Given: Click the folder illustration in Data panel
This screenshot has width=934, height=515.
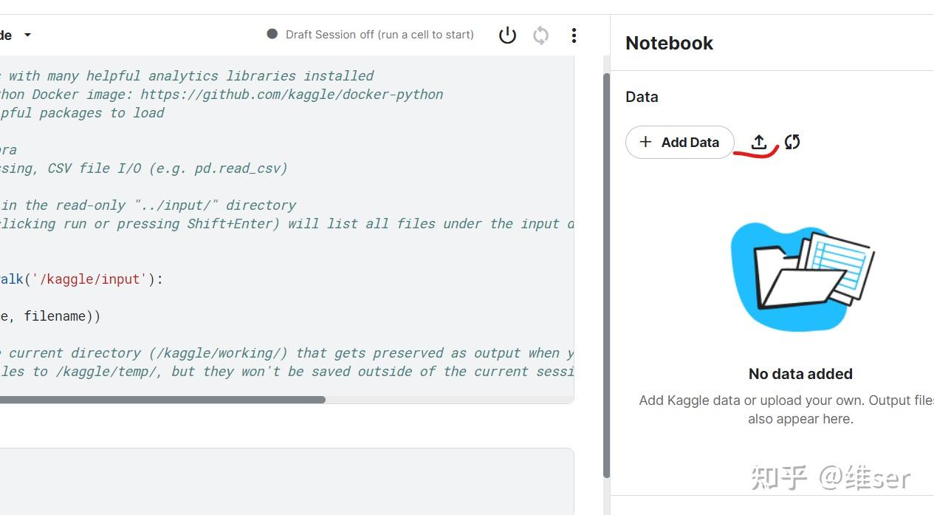Looking at the screenshot, I should pos(801,276).
